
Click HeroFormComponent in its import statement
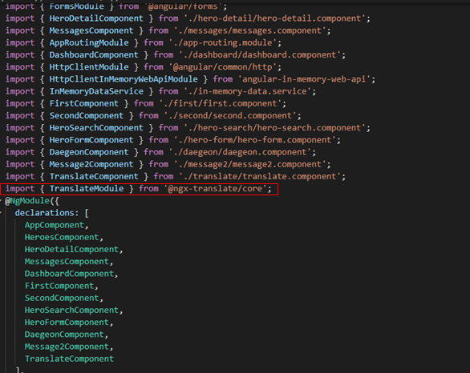tap(91, 140)
